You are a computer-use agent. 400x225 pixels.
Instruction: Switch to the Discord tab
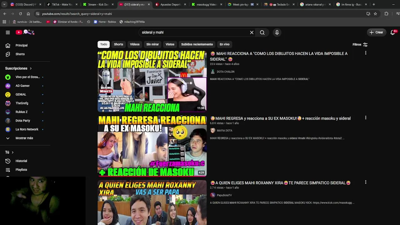26,4
